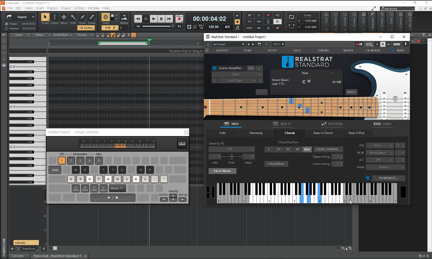Save the preset in RealStrat plugin header
Screen dimensions: 432x259
tap(259, 44)
